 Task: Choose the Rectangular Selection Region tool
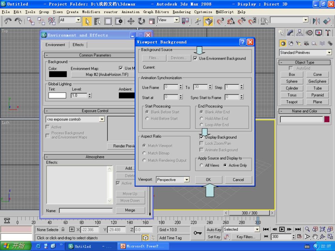pyautogui.click(x=108, y=21)
